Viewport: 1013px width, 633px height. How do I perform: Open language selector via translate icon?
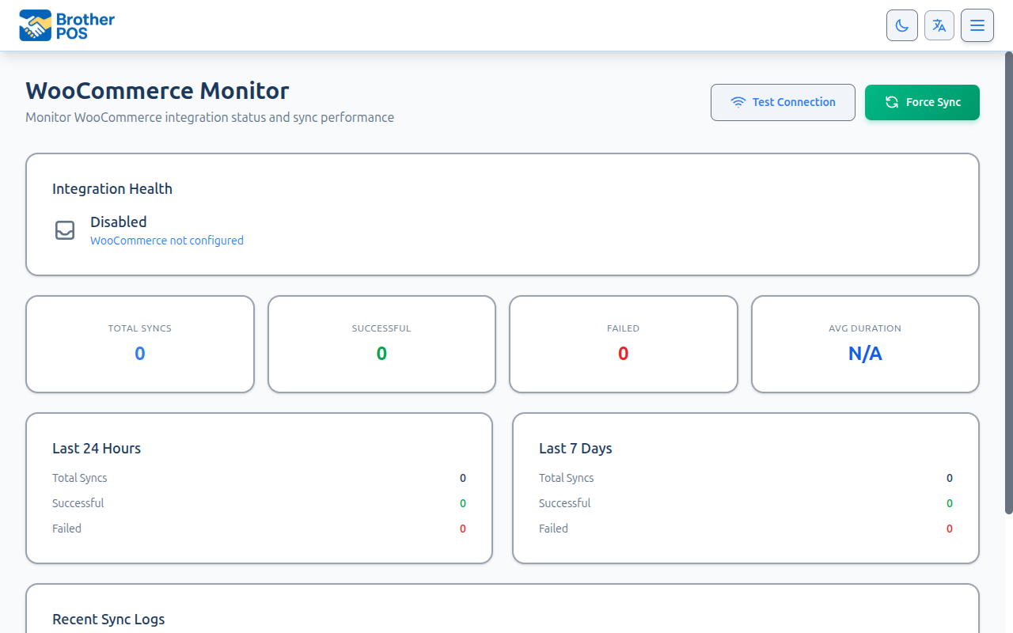(x=939, y=25)
